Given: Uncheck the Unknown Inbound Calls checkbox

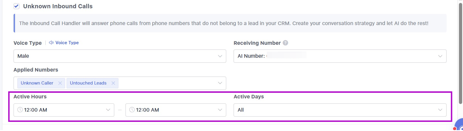Looking at the screenshot, I should pyautogui.click(x=16, y=6).
